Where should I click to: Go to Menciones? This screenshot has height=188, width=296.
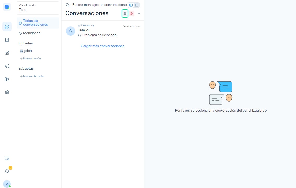pos(32,33)
